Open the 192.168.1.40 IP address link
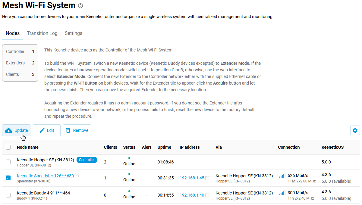Image resolution: width=362 pixels, height=205 pixels. (192, 195)
